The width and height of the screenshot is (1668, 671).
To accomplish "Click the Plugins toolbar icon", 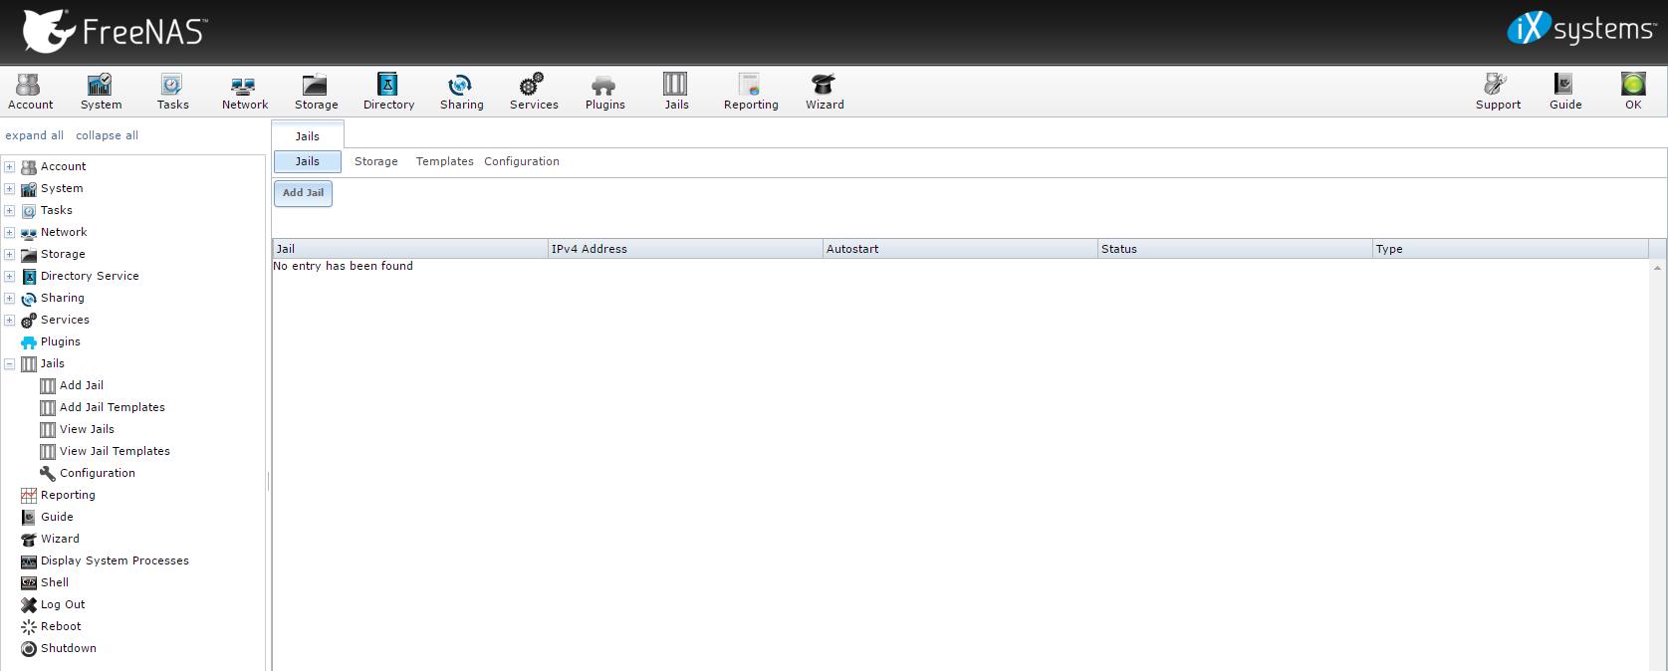I will pos(604,92).
